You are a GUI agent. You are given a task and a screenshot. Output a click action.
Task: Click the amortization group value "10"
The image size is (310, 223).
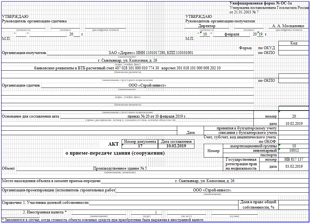pyautogui.click(x=294, y=146)
